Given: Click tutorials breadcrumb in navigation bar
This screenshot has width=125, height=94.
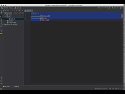Looking at the screenshot, I should pos(5,8).
